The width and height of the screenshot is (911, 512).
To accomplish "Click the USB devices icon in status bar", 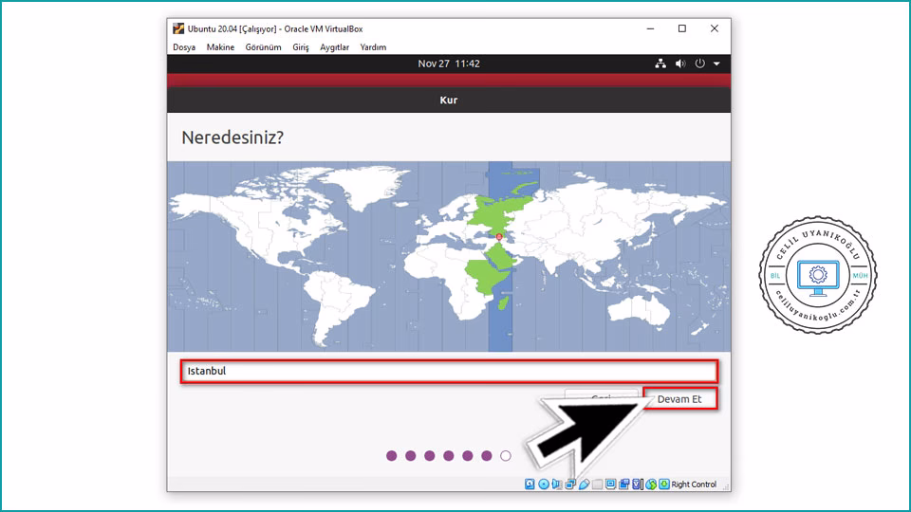I will [x=584, y=485].
